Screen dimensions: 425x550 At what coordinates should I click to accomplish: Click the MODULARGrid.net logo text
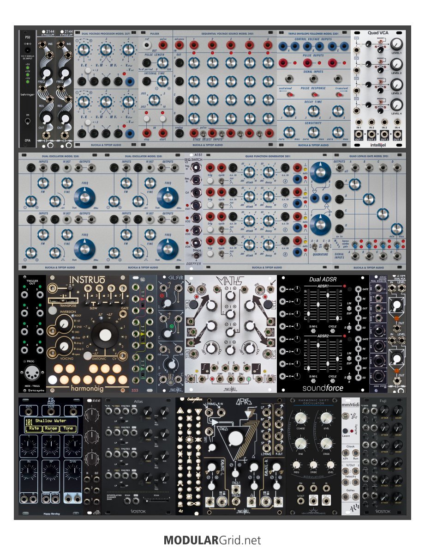pos(212,539)
